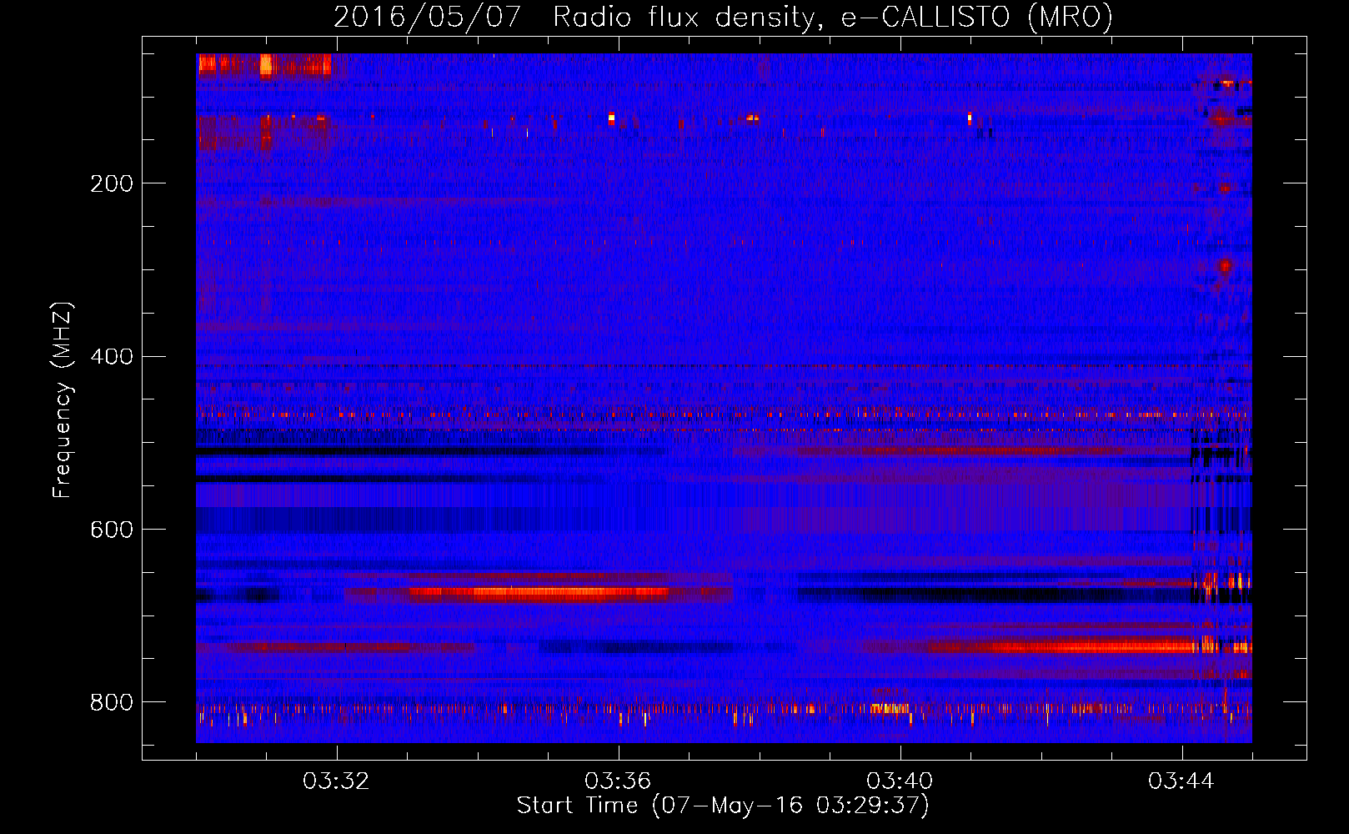Click the "200" frequency tick label
Screen dimensions: 1349x834
[x=112, y=183]
